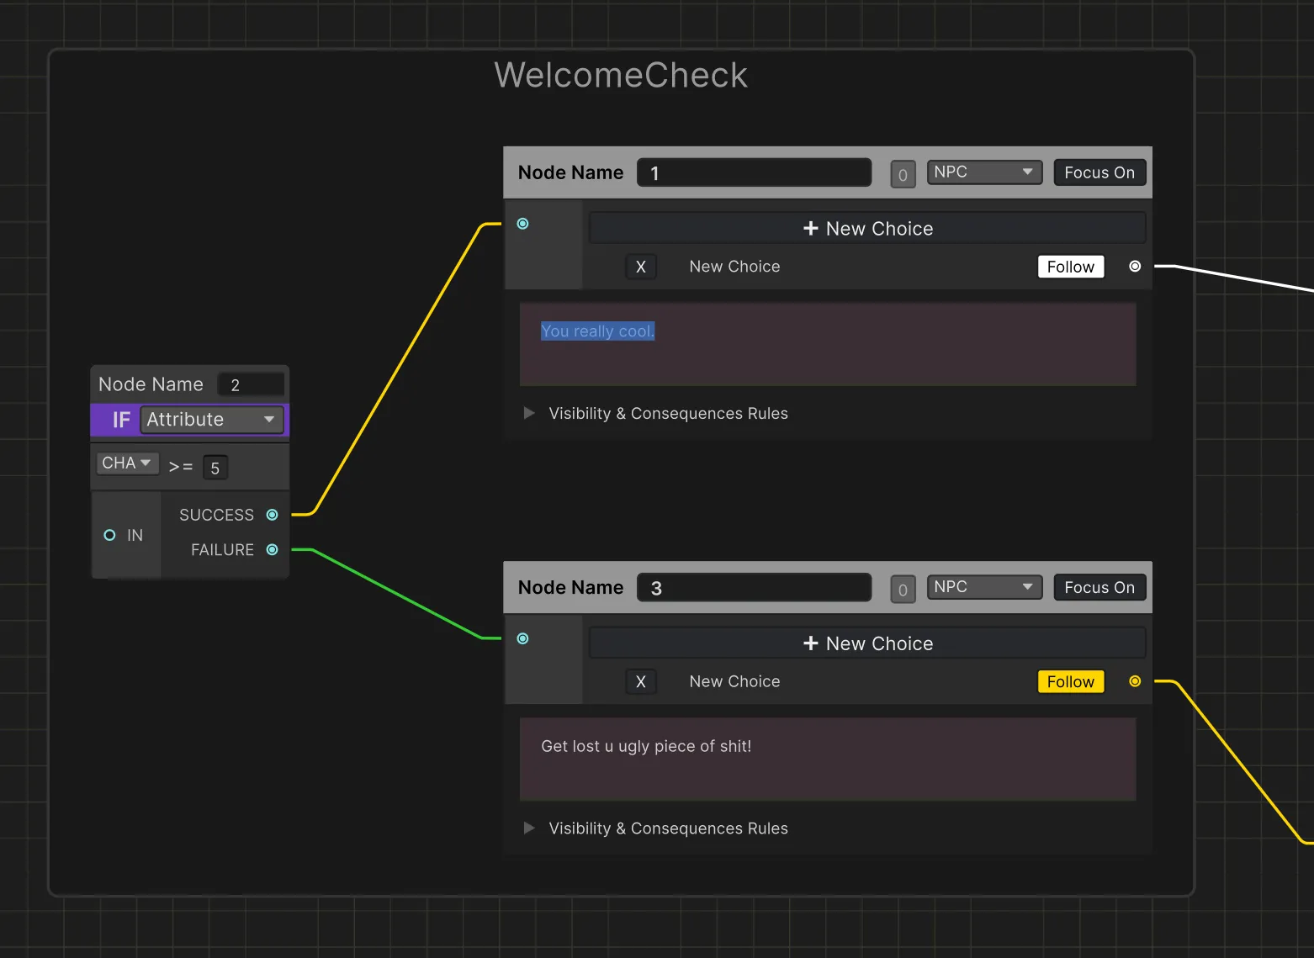
Task: Add a New Choice to node 3
Action: click(x=867, y=643)
